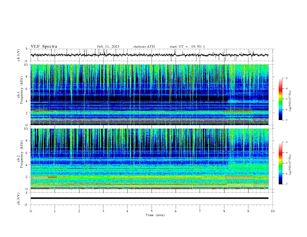Image resolution: width=307 pixels, height=237 pixels.
Task: Click the "-5" label on ch.1 colorbar
Action: point(286,99)
